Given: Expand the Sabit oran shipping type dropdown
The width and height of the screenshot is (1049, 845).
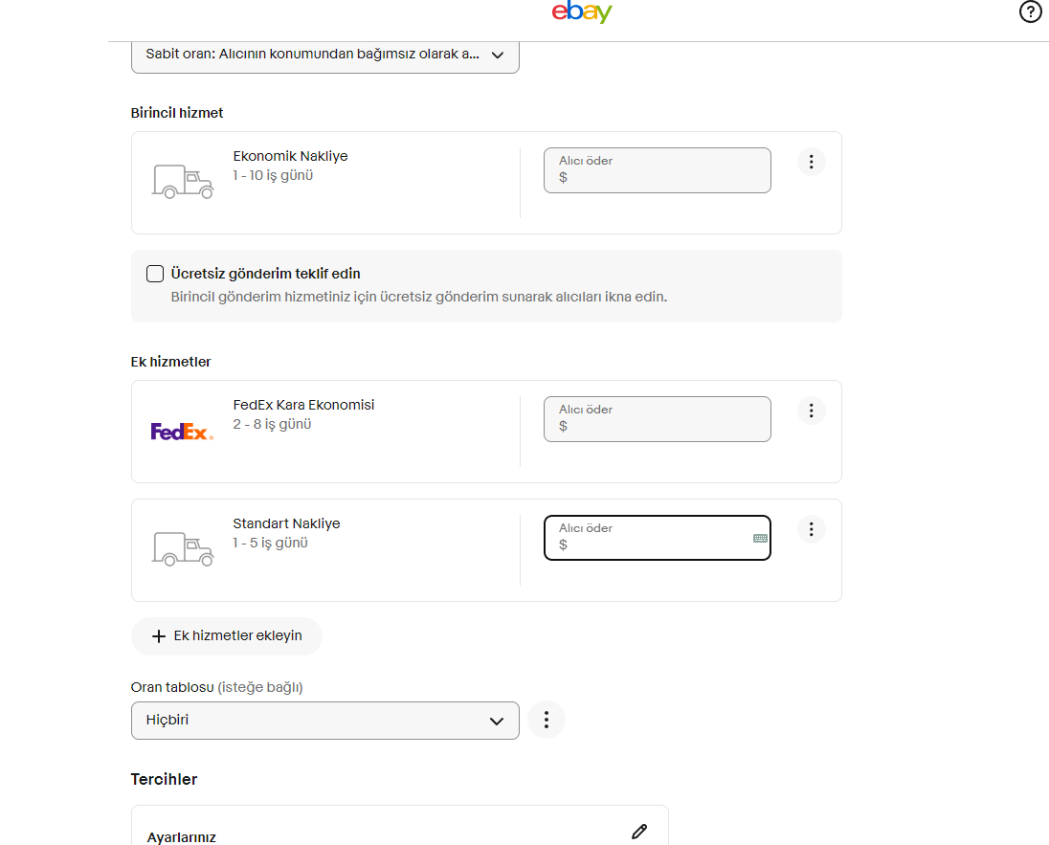Looking at the screenshot, I should click(324, 56).
